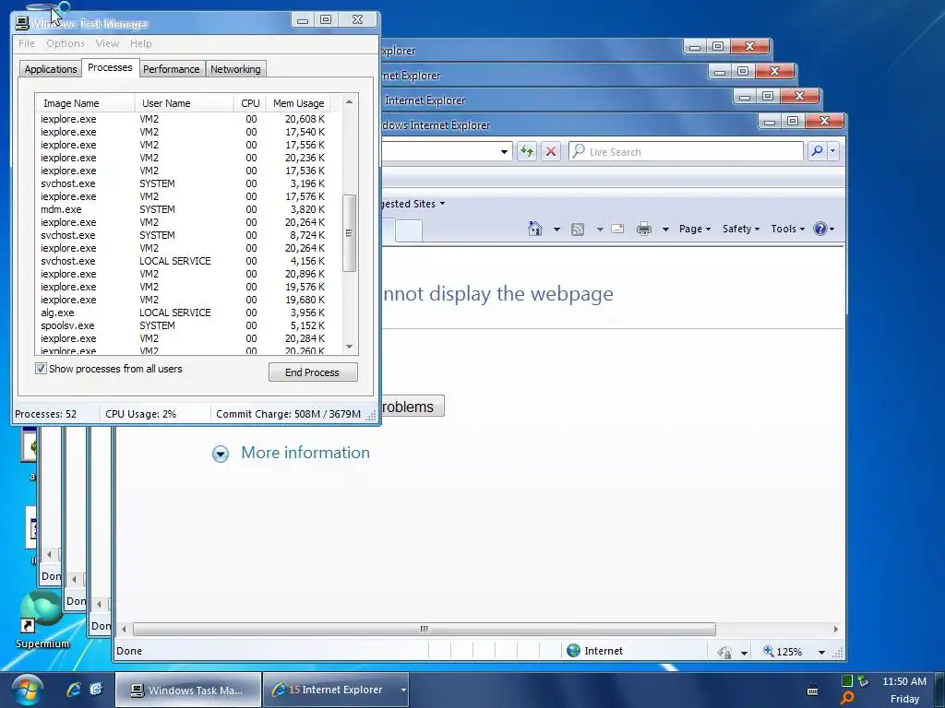This screenshot has width=945, height=708.
Task: Click the process list scroll up arrow
Action: click(349, 101)
